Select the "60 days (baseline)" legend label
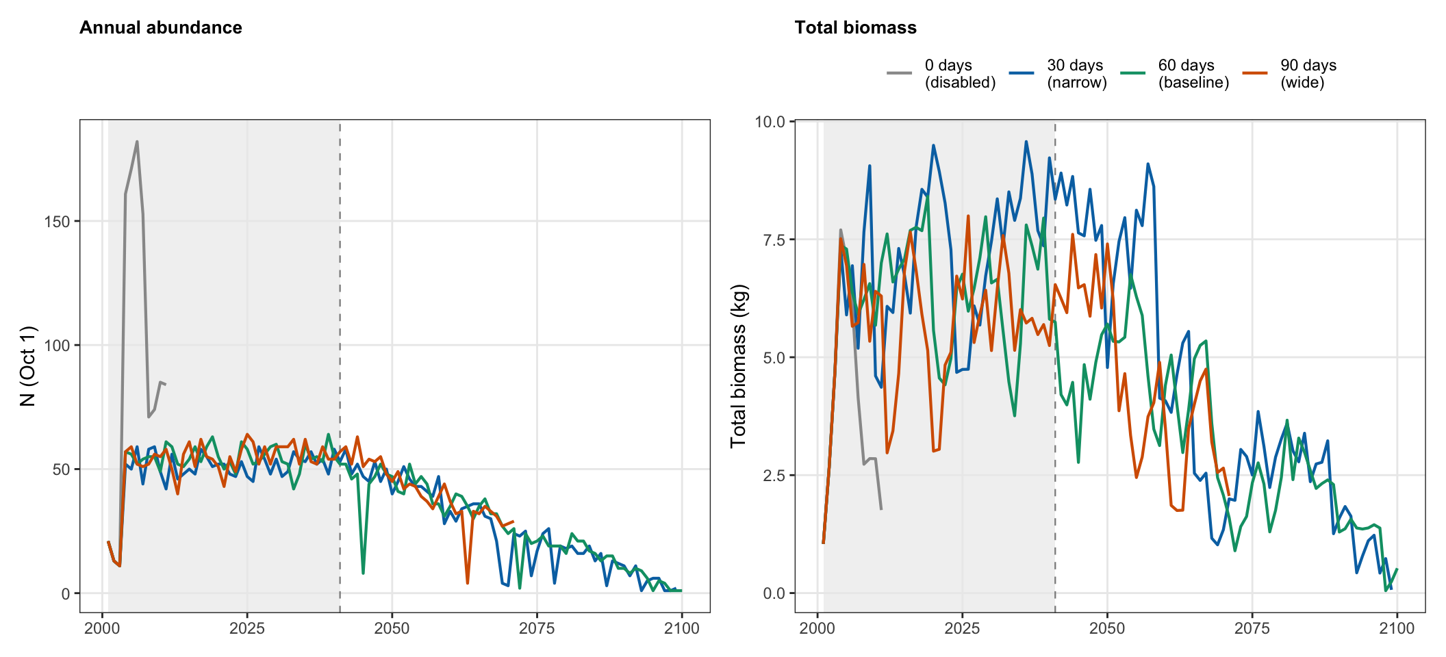The height and width of the screenshot is (657, 1446). [1193, 74]
